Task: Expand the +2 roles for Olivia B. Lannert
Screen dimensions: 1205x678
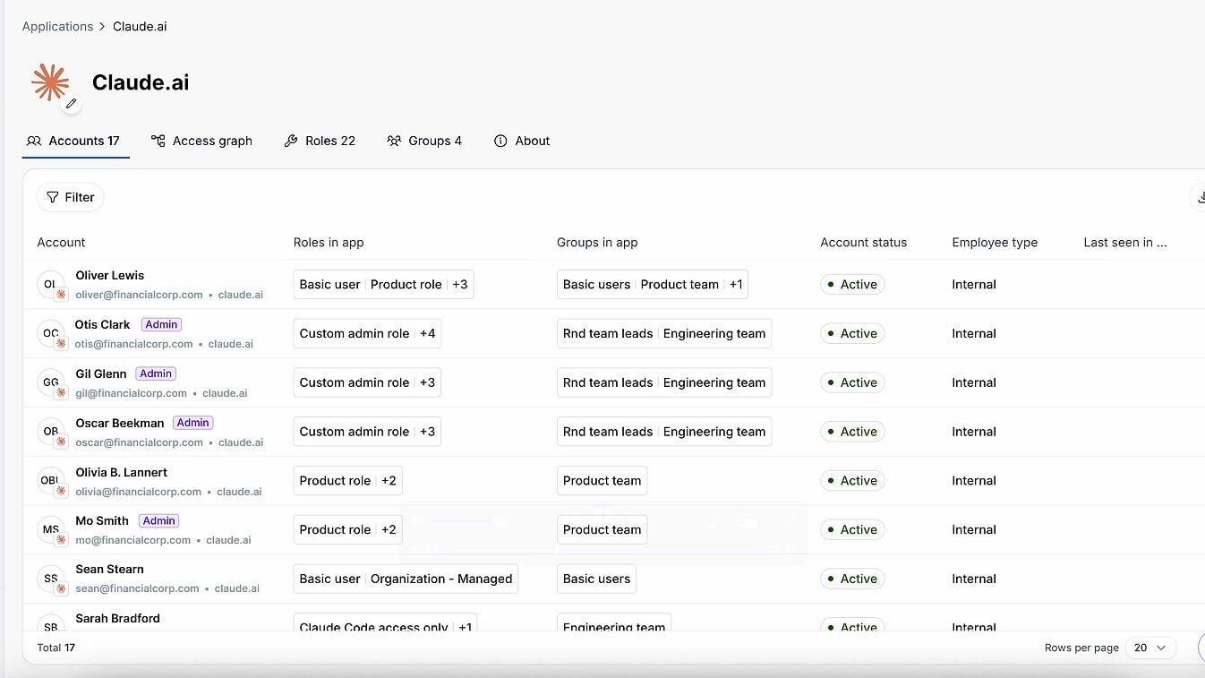Action: click(389, 480)
